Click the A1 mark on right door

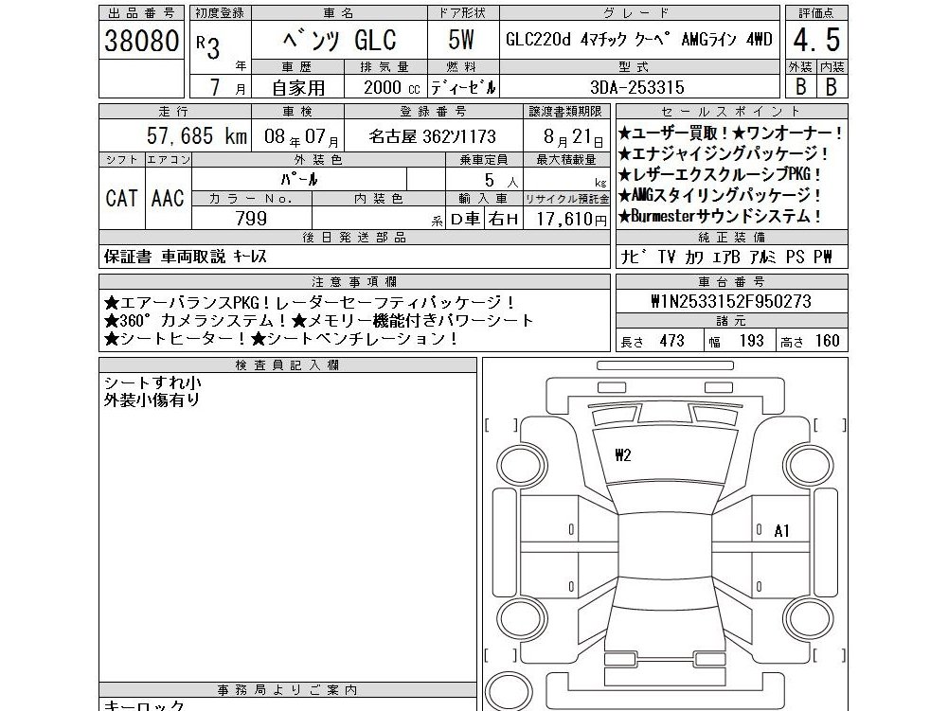pyautogui.click(x=781, y=531)
